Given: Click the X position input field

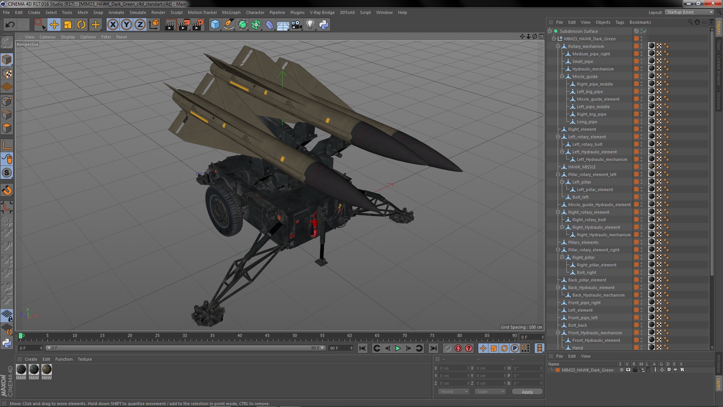Looking at the screenshot, I should point(454,368).
